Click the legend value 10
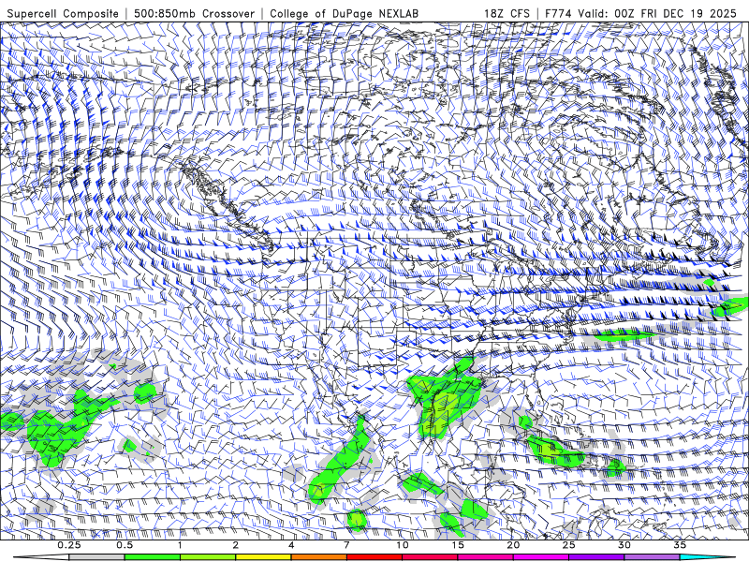This screenshot has height=562, width=749. click(x=403, y=545)
